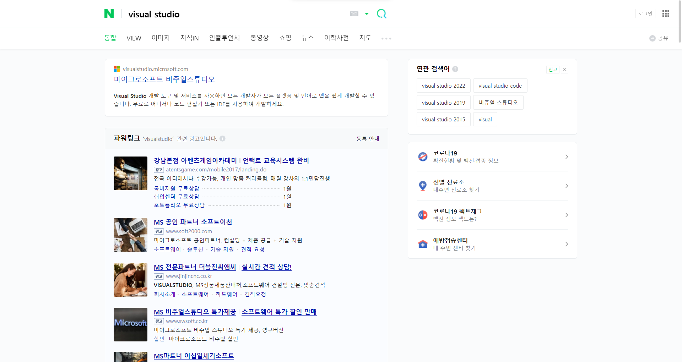
Task: Click the 공유 share button
Action: 659,38
